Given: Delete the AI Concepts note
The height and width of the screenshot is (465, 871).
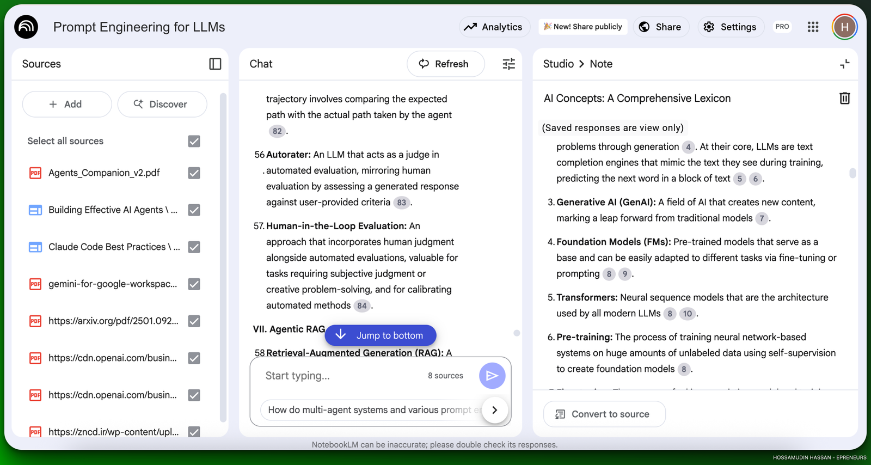Looking at the screenshot, I should [x=844, y=98].
